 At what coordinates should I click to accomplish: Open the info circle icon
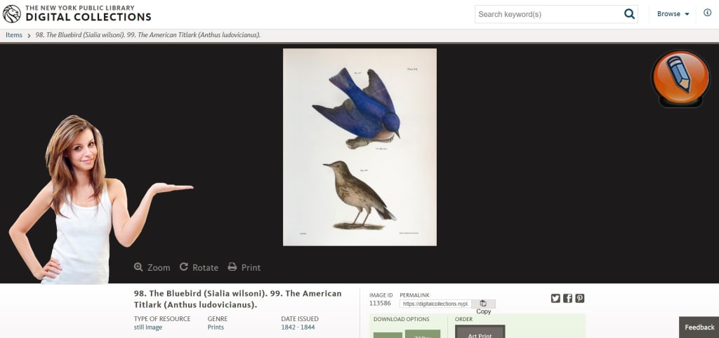pyautogui.click(x=707, y=13)
